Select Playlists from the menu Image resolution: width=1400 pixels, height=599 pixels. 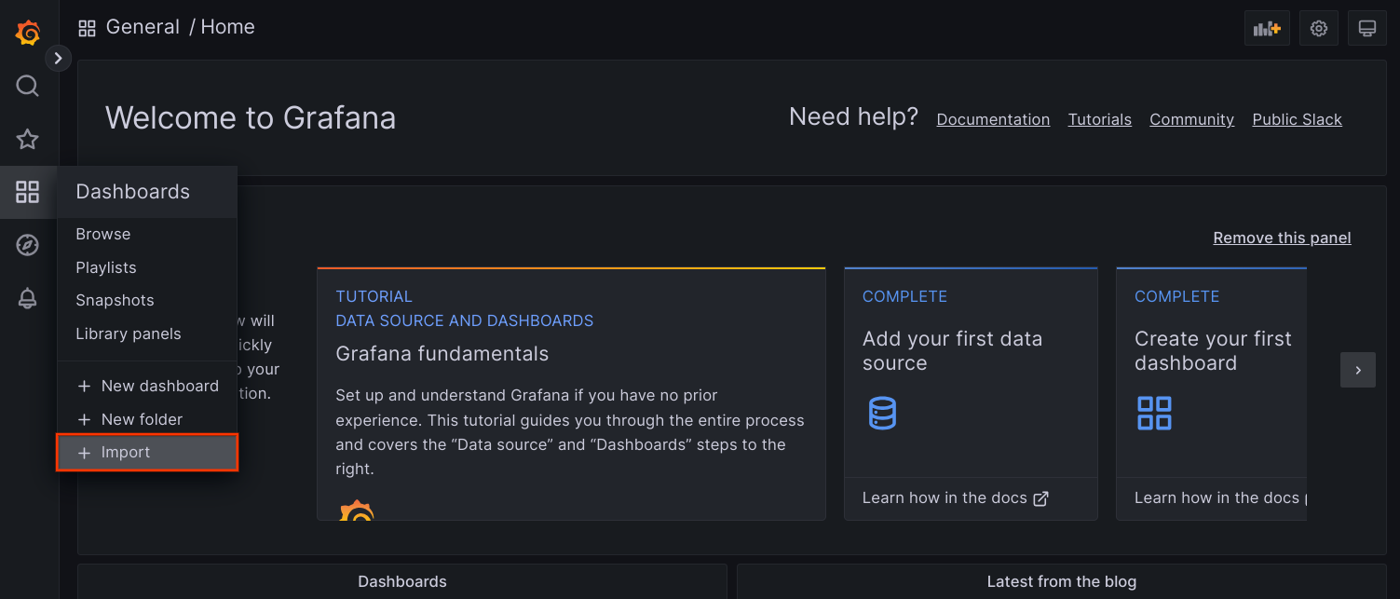(x=105, y=267)
